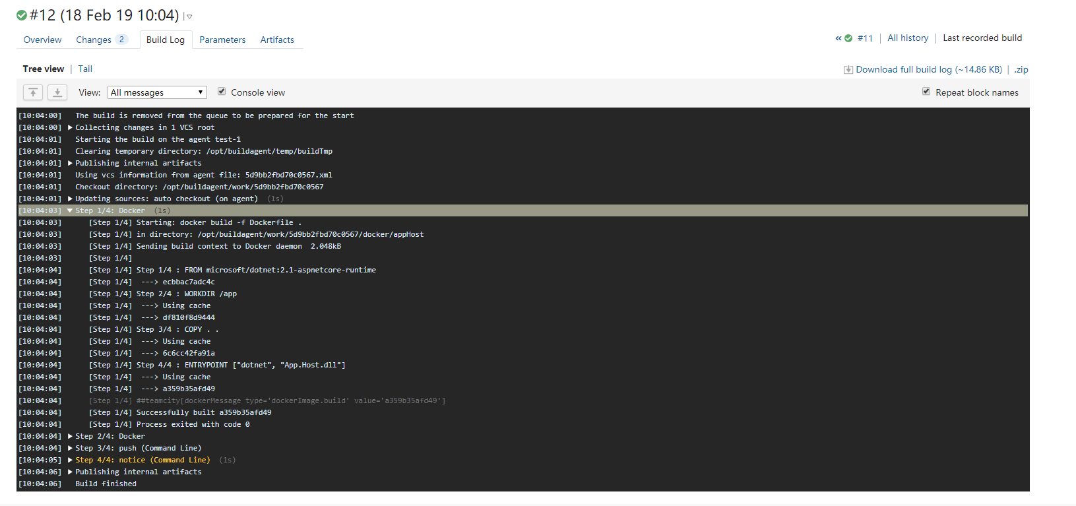Toggle the Repeat block names checkbox
The height and width of the screenshot is (506, 1076).
(926, 92)
